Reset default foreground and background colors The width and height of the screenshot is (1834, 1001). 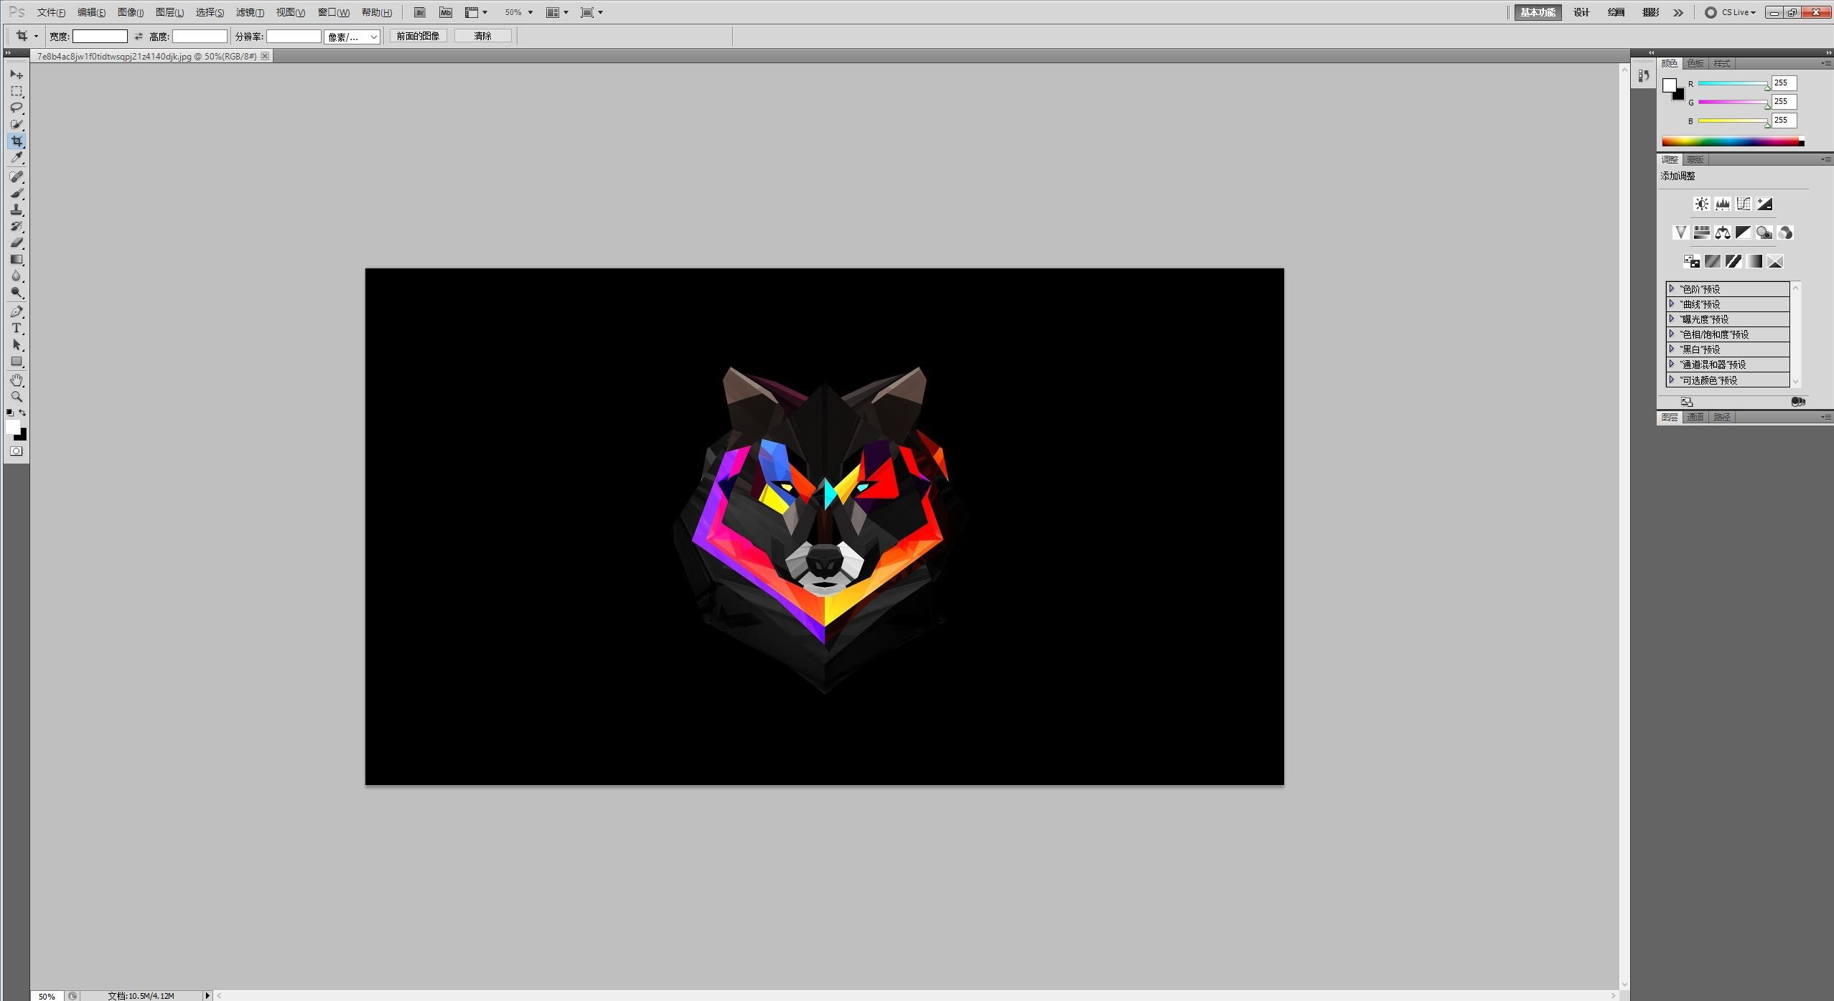[x=10, y=413]
